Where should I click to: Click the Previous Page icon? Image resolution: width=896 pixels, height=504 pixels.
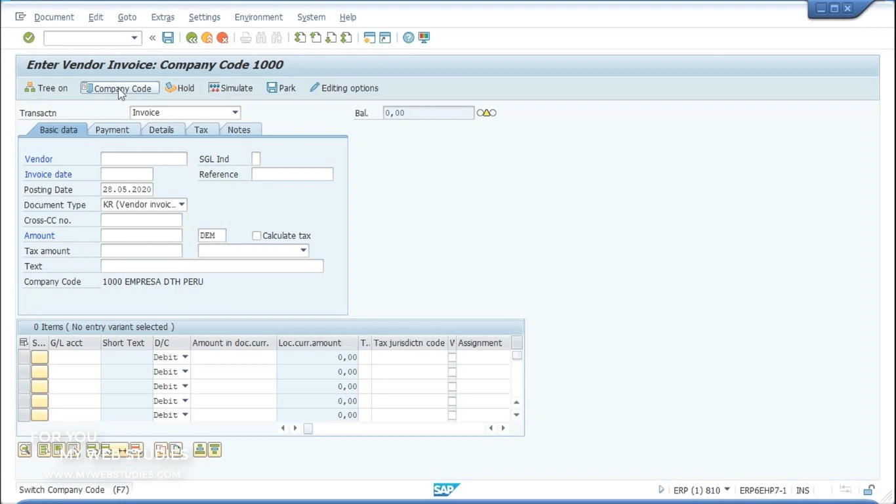coord(316,38)
